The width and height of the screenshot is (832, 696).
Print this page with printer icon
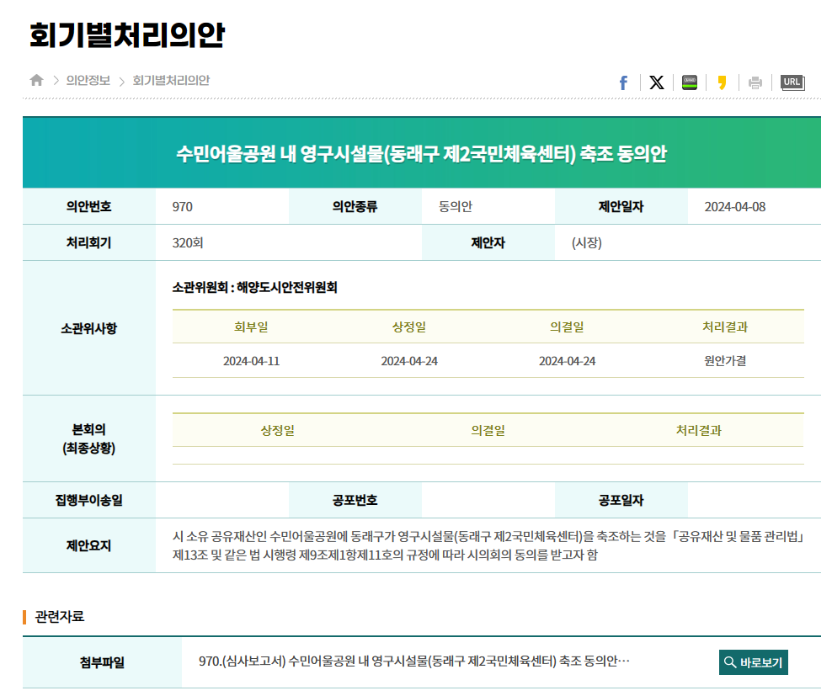(755, 82)
